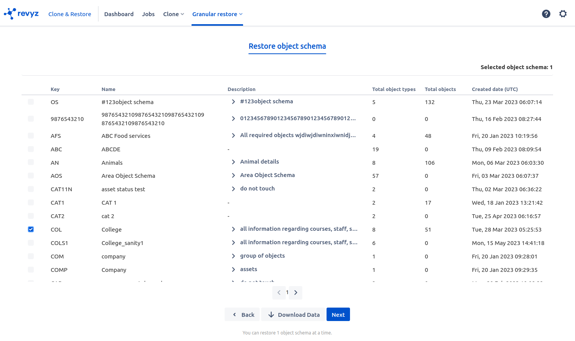Open the settings gear icon

pyautogui.click(x=563, y=14)
